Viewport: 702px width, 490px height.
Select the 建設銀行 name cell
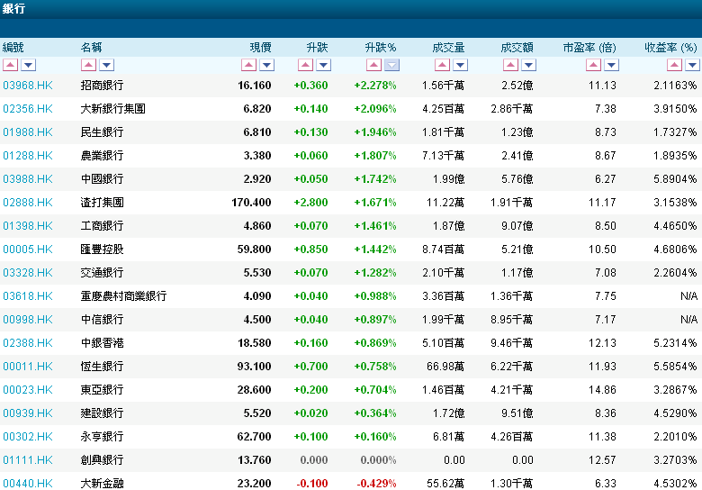[x=102, y=413]
